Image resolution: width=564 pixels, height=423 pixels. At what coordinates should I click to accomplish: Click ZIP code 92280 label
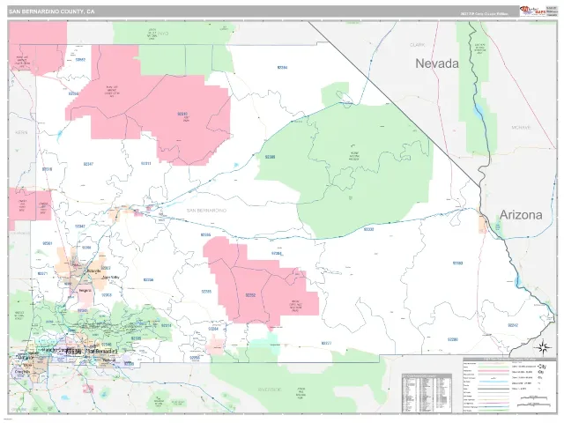point(452,339)
